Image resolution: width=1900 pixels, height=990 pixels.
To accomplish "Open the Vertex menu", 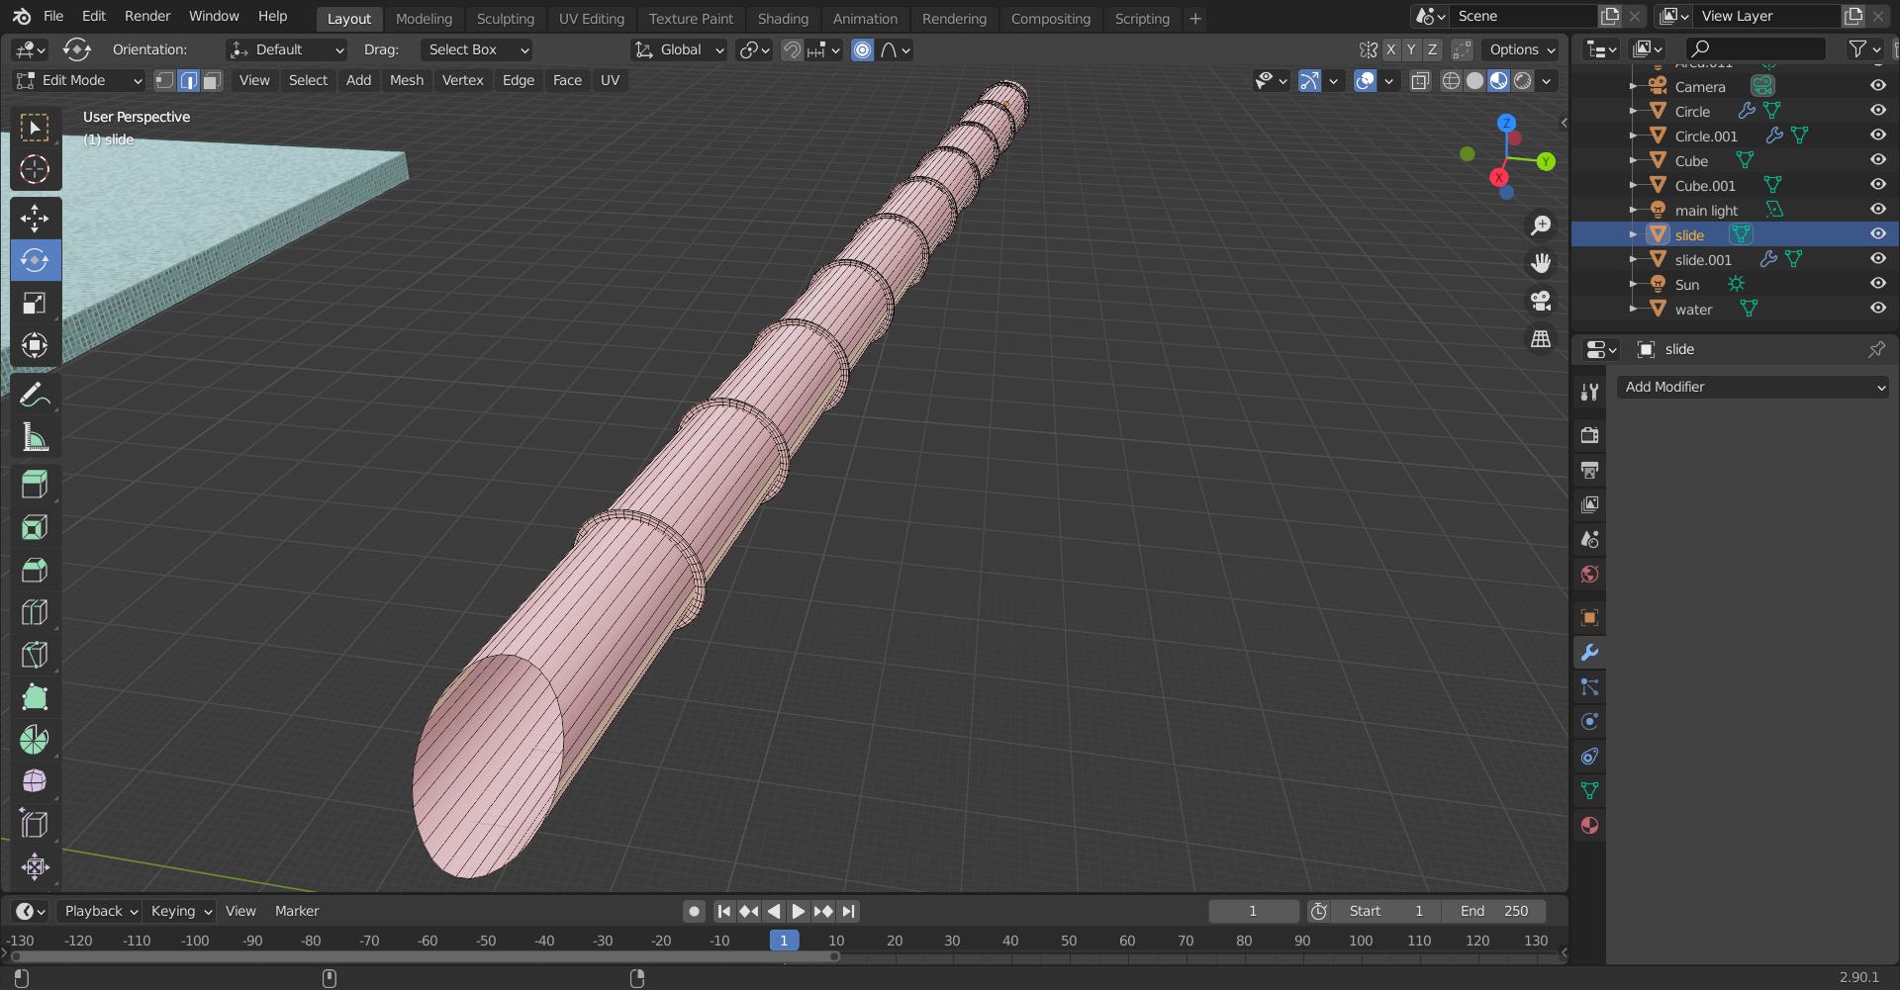I will pyautogui.click(x=462, y=81).
